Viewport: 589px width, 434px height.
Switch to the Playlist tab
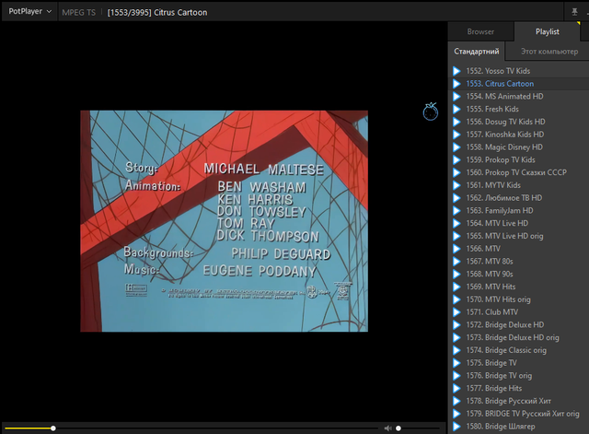[547, 32]
